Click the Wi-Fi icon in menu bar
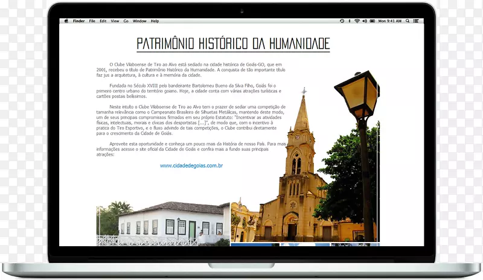 357,21
